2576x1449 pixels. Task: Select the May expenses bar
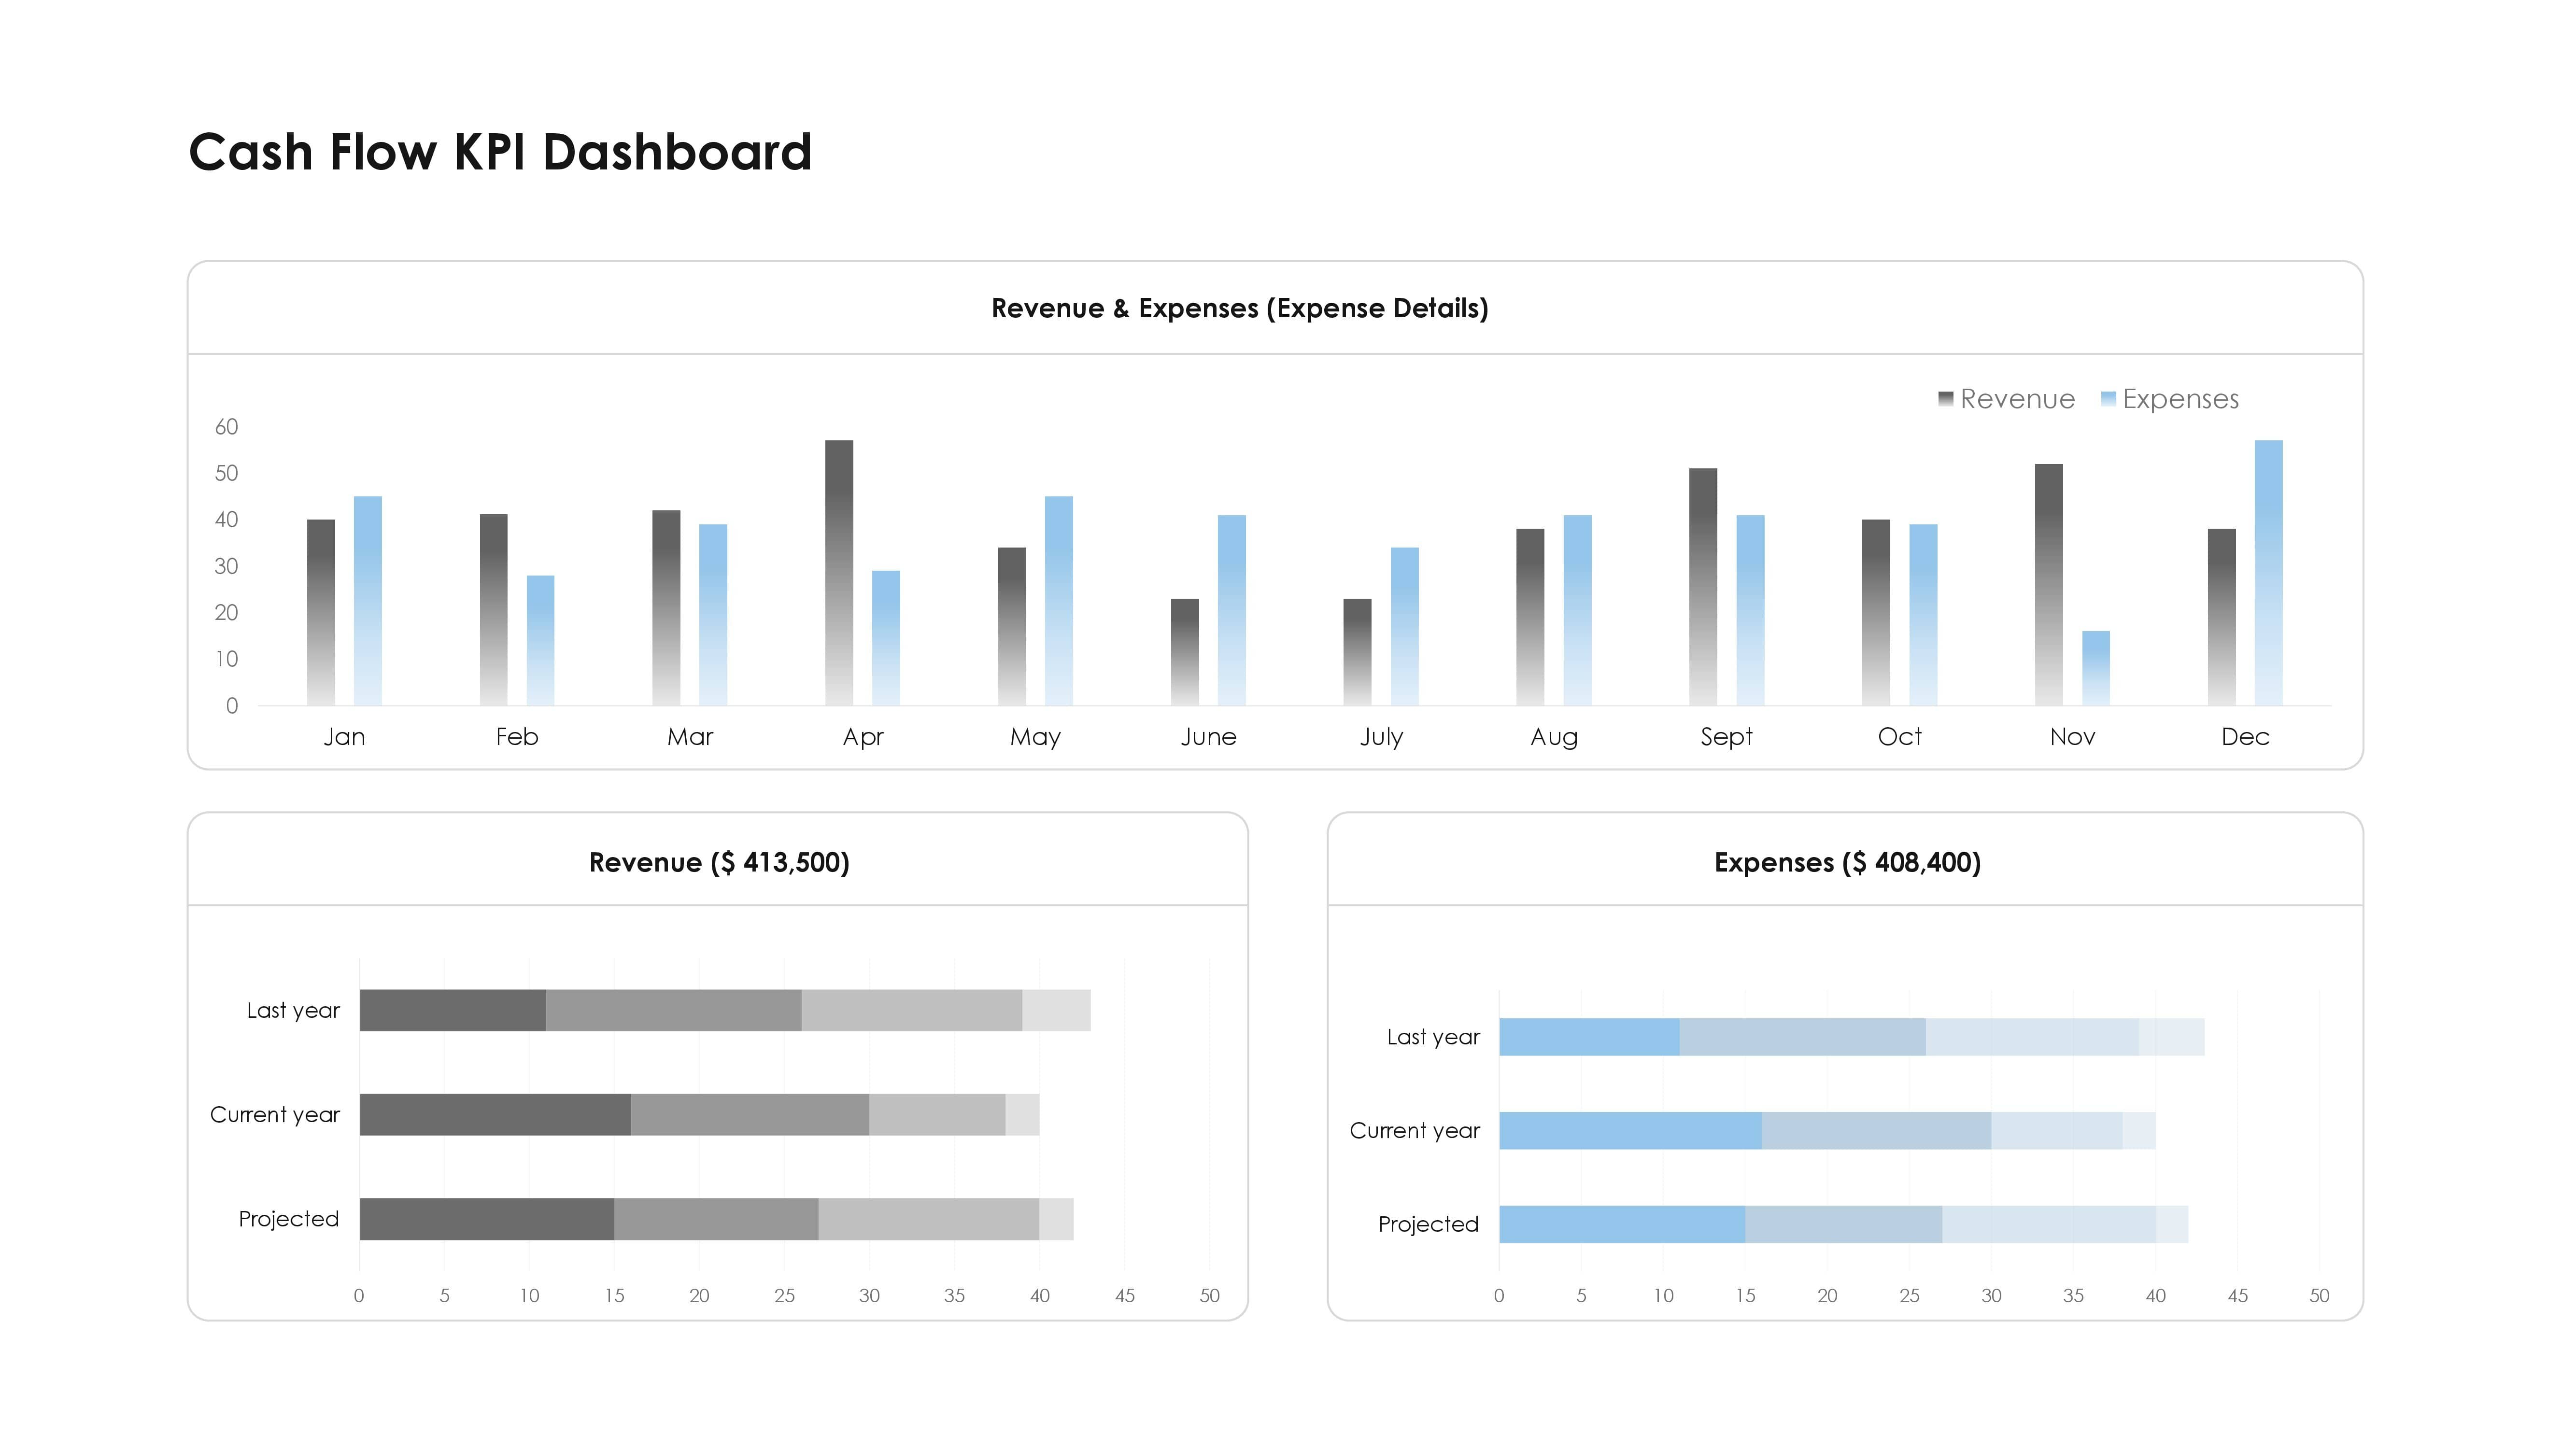(1059, 601)
